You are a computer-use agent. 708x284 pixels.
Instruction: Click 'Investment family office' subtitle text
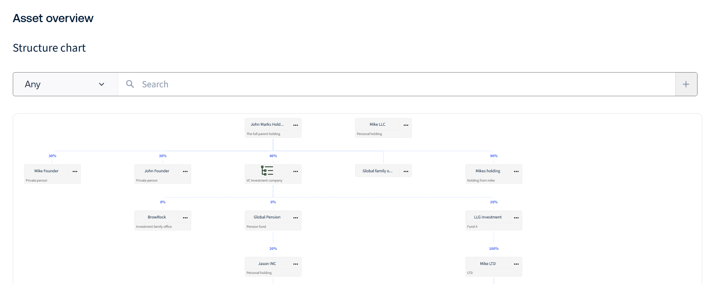tap(154, 227)
